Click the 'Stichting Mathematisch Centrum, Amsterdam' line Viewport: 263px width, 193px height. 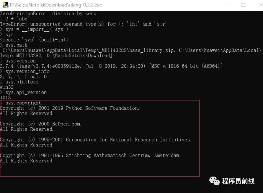tap(90, 156)
